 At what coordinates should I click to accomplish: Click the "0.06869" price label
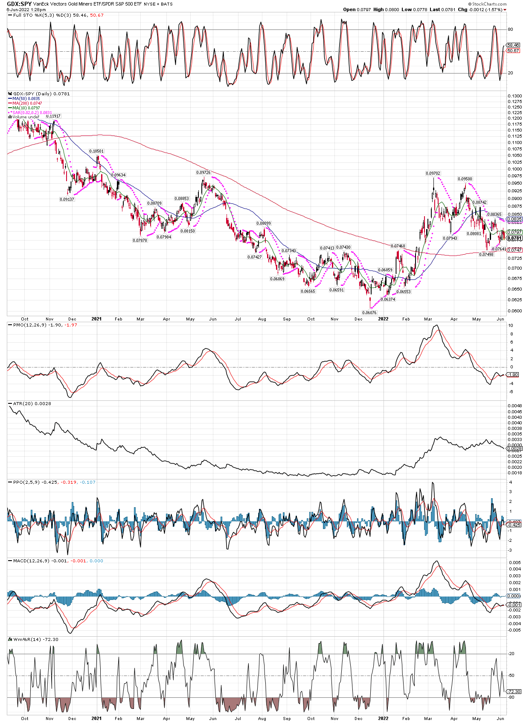[x=277, y=279]
